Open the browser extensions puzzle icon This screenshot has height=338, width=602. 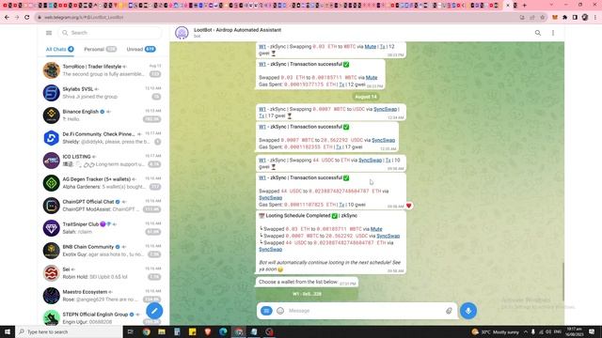pyautogui.click(x=564, y=17)
